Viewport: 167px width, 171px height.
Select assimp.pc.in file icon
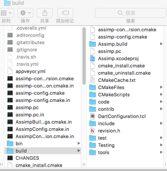coord(10,114)
